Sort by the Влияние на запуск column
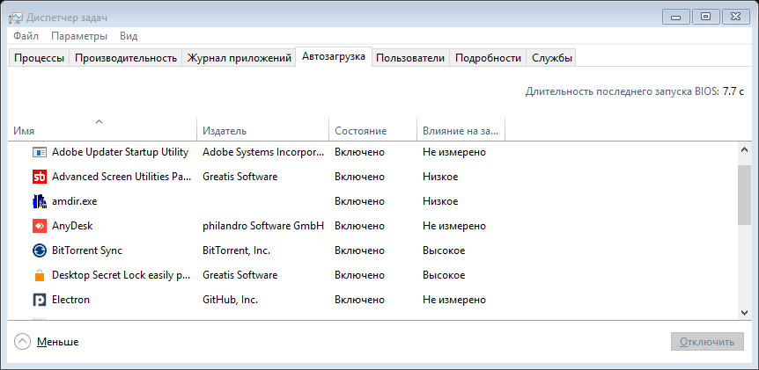The height and width of the screenshot is (370, 759). (461, 131)
